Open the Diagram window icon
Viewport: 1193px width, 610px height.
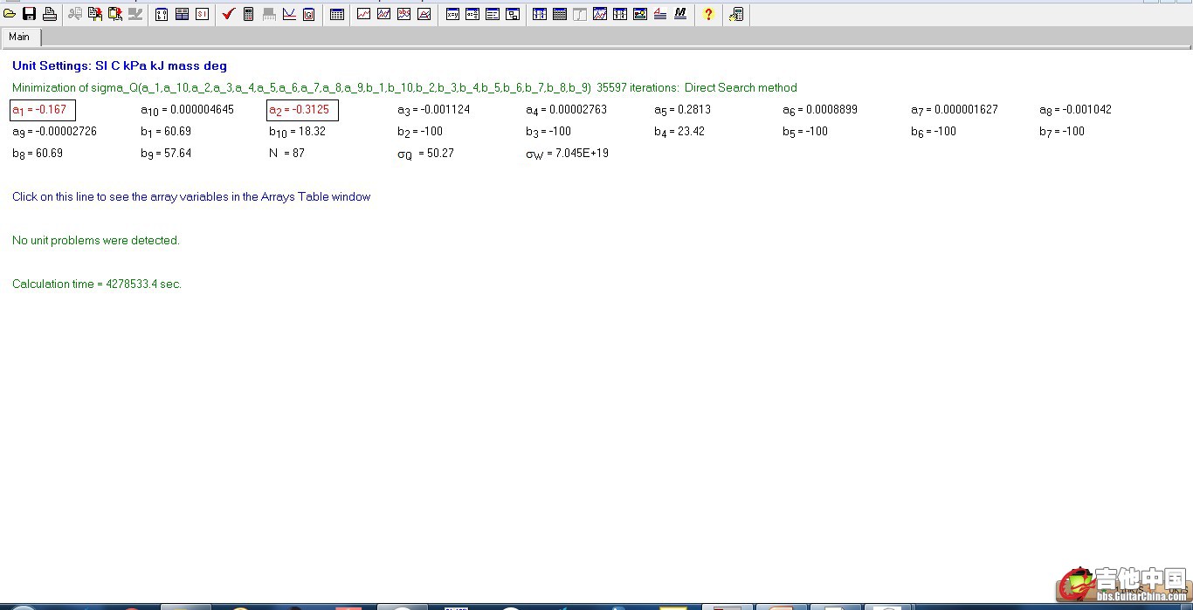(513, 14)
